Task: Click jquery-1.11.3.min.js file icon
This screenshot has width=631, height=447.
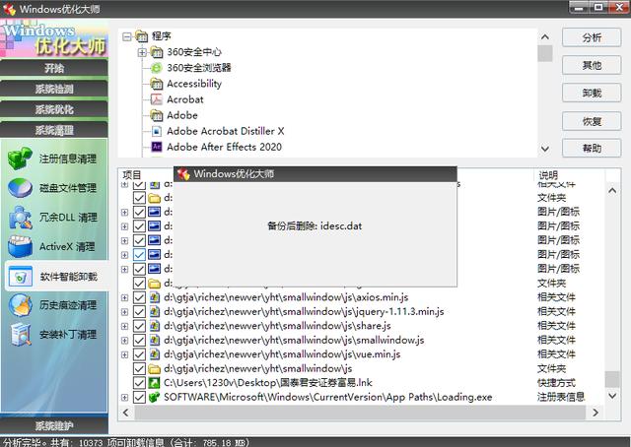Action: point(155,311)
